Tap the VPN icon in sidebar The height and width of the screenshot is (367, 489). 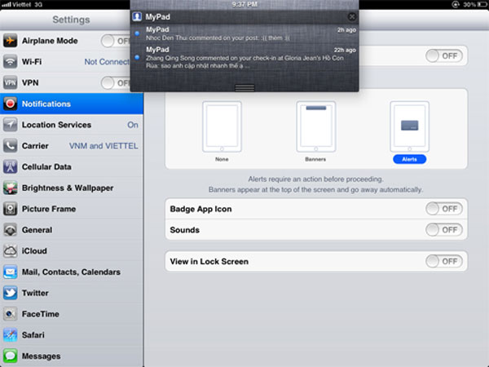tap(10, 82)
